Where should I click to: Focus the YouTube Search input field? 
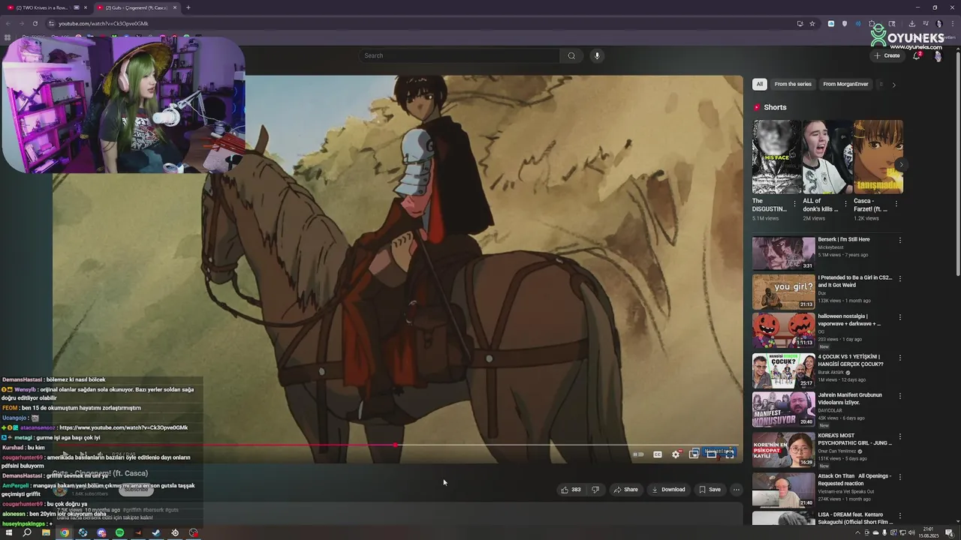pos(459,55)
